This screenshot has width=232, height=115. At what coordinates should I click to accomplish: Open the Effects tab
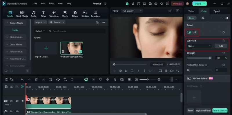65,14
